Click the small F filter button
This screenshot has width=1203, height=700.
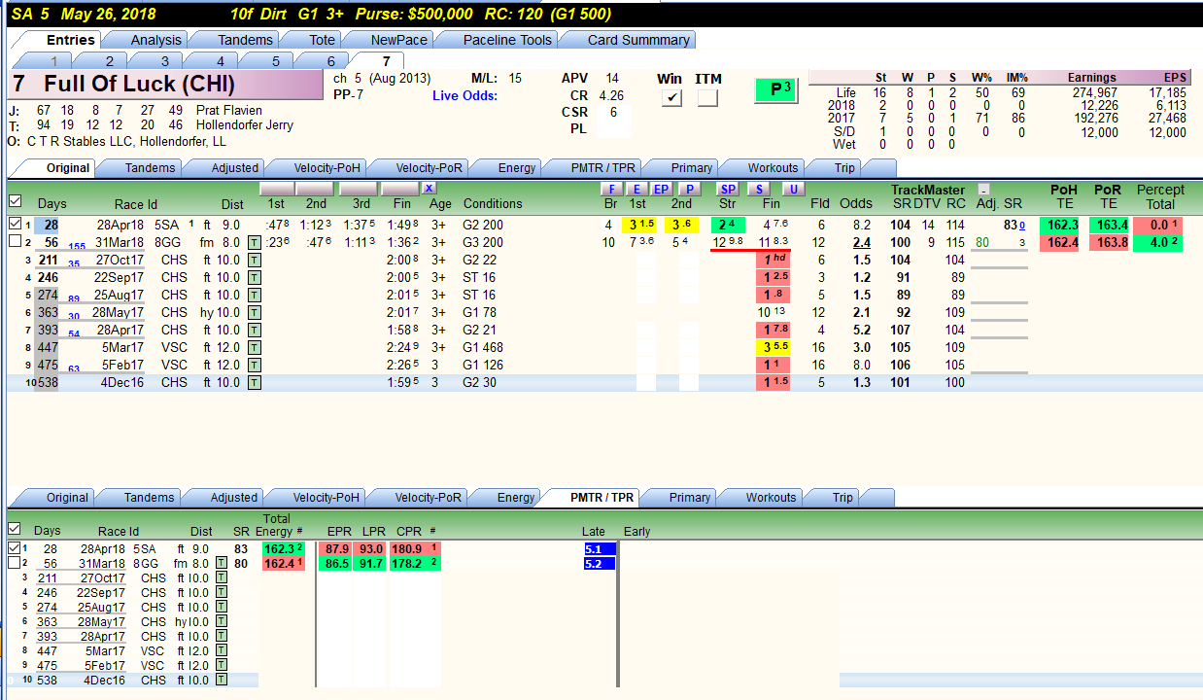coord(611,189)
